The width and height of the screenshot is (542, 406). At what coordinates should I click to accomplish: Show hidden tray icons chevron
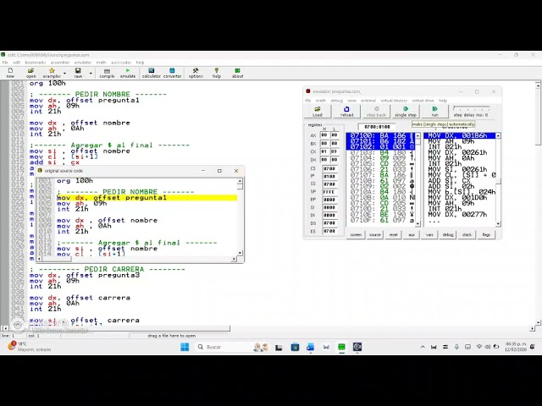pyautogui.click(x=423, y=347)
